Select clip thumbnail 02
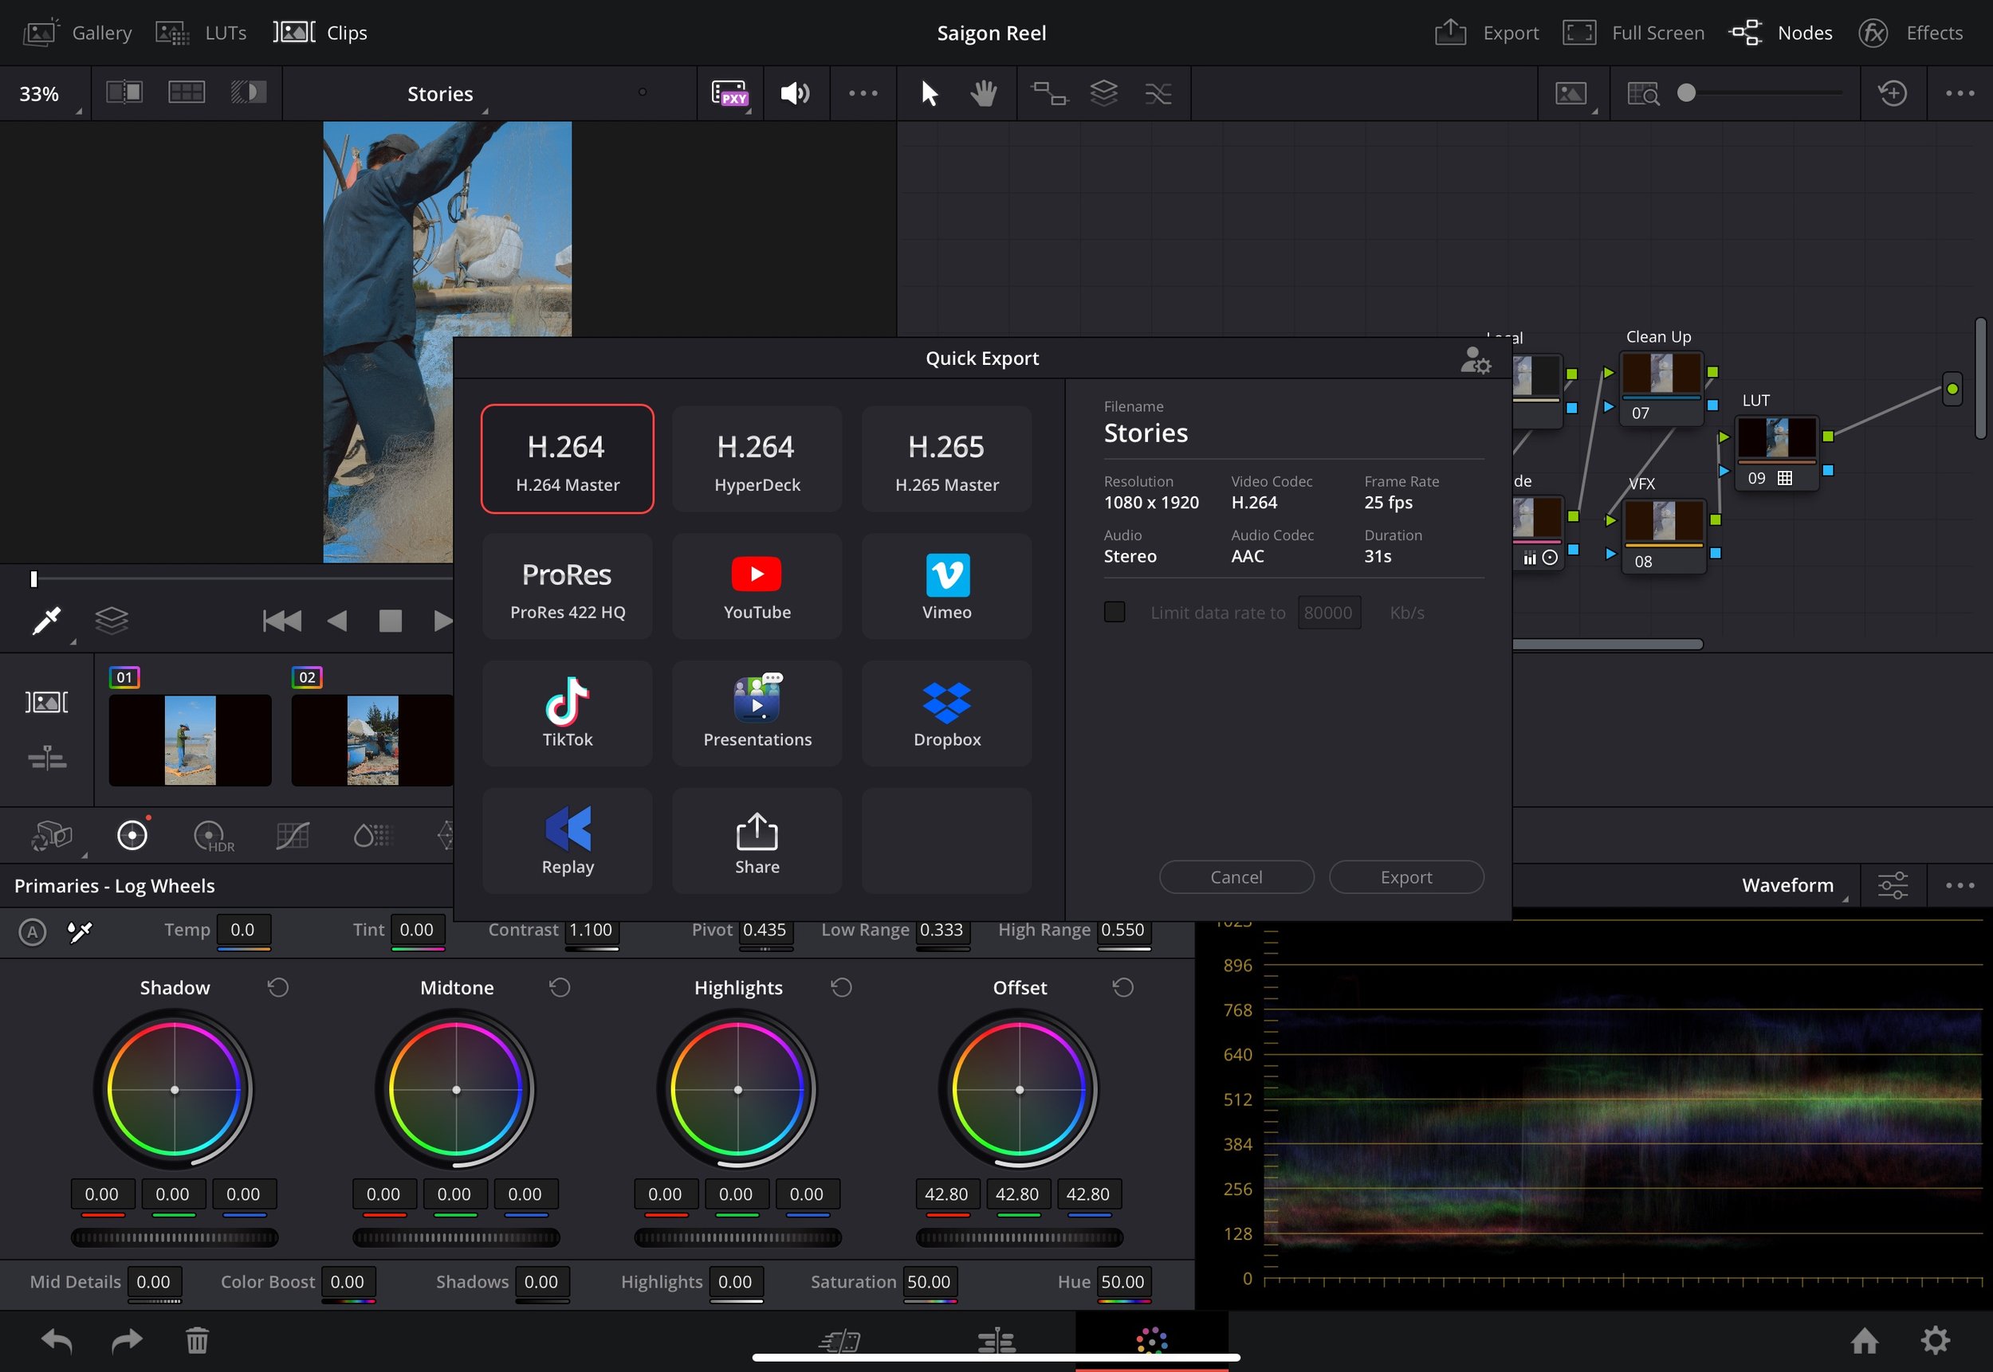The width and height of the screenshot is (1993, 1372). (x=371, y=739)
